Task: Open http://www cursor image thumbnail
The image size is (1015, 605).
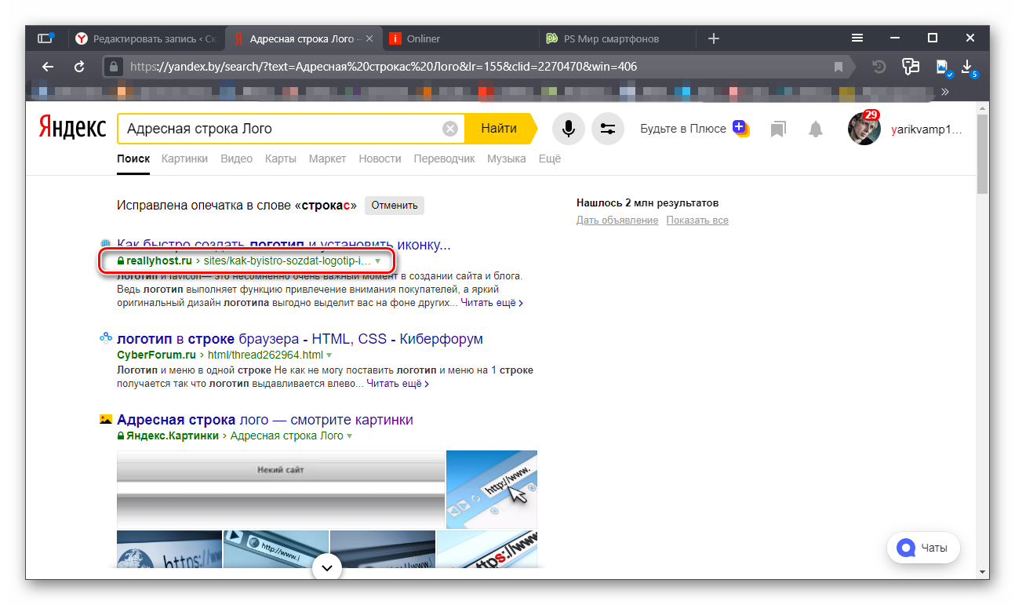Action: pyautogui.click(x=492, y=490)
